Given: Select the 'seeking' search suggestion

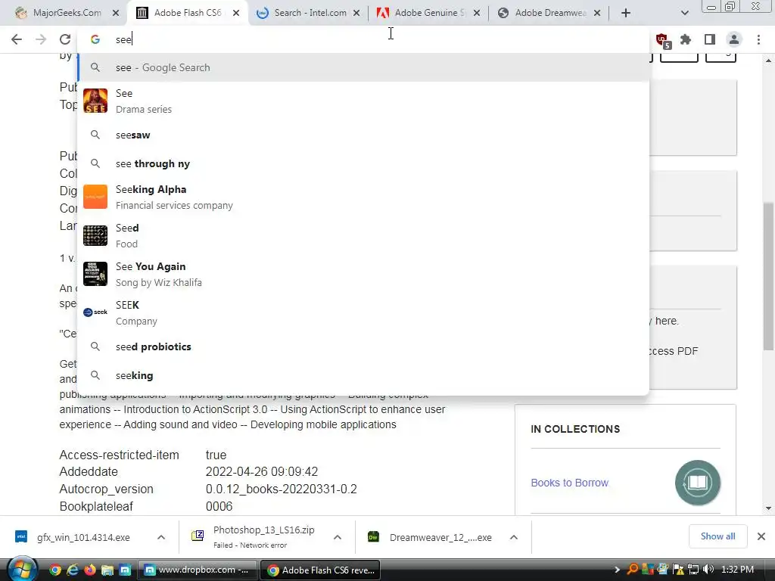Looking at the screenshot, I should pos(363,375).
